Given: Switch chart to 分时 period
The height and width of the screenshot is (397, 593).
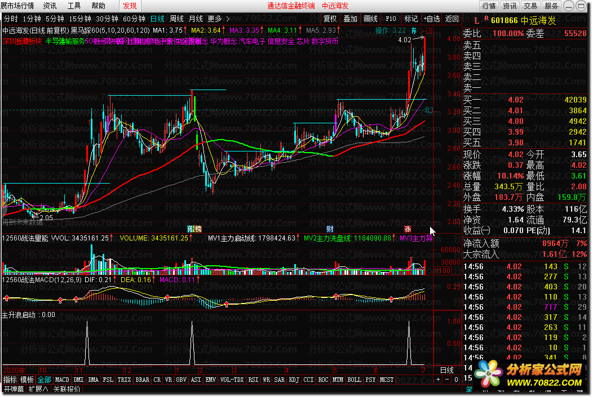Looking at the screenshot, I should point(11,19).
